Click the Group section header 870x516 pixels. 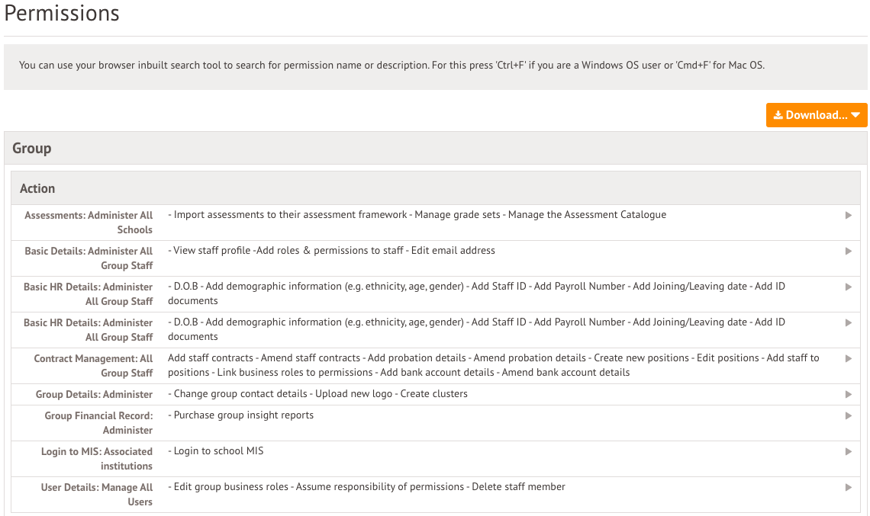point(31,148)
